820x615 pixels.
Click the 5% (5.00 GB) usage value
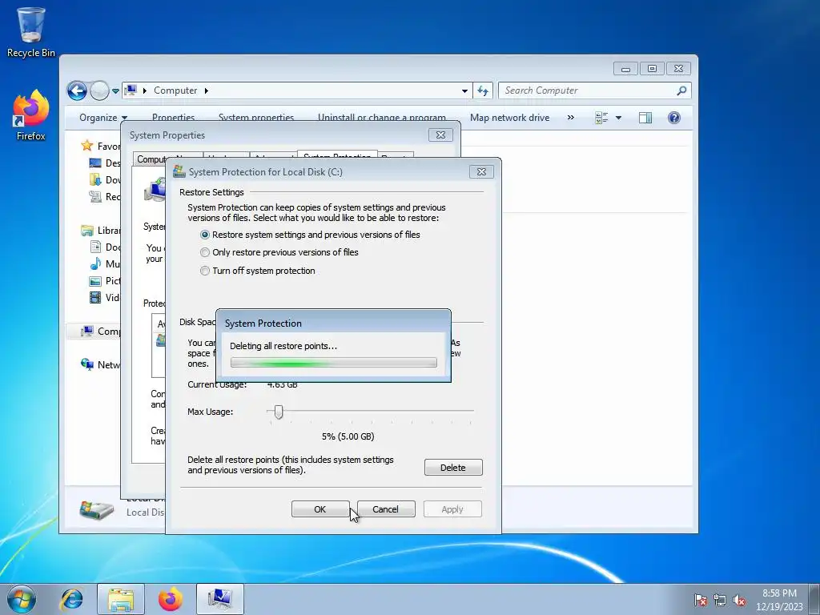coord(348,436)
